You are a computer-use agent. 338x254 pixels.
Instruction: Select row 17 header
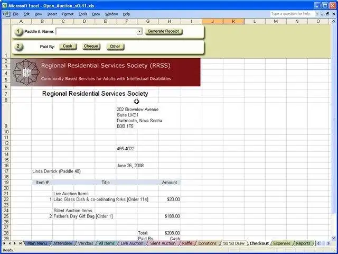coord(6,171)
